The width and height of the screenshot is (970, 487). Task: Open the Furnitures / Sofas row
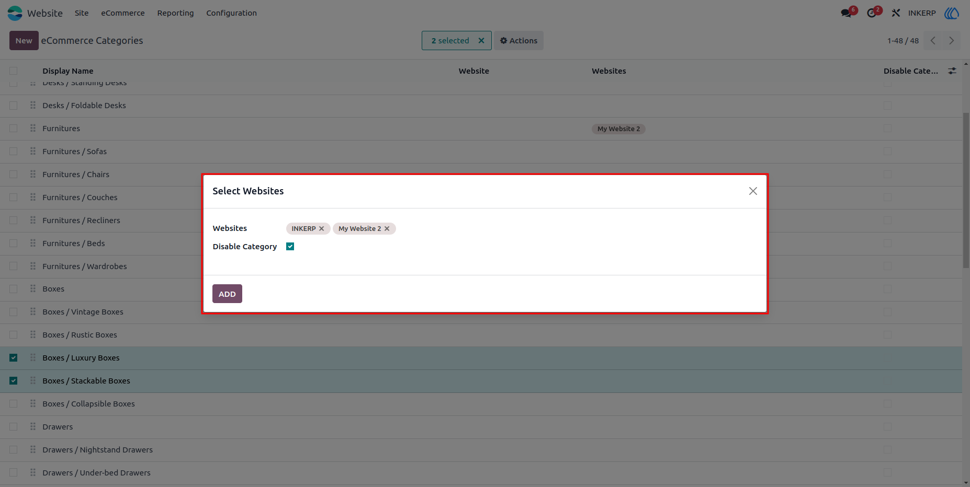[75, 152]
